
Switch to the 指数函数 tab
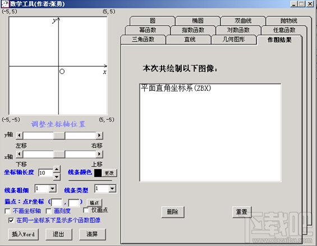[x=193, y=30]
